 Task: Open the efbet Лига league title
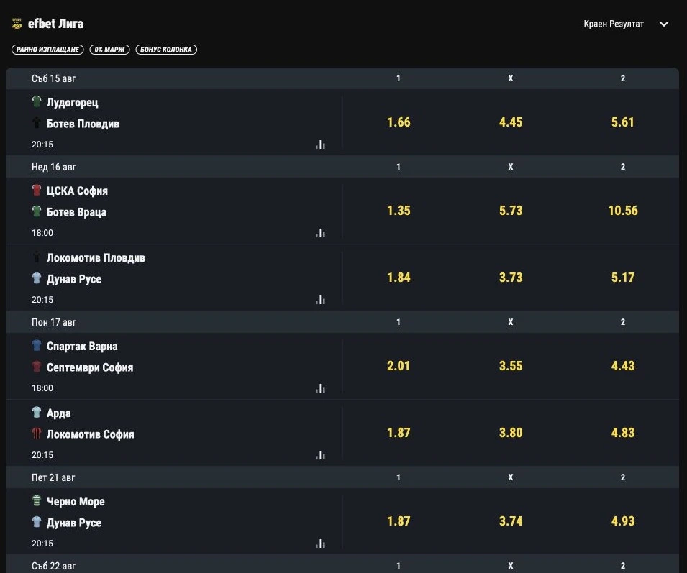click(55, 24)
